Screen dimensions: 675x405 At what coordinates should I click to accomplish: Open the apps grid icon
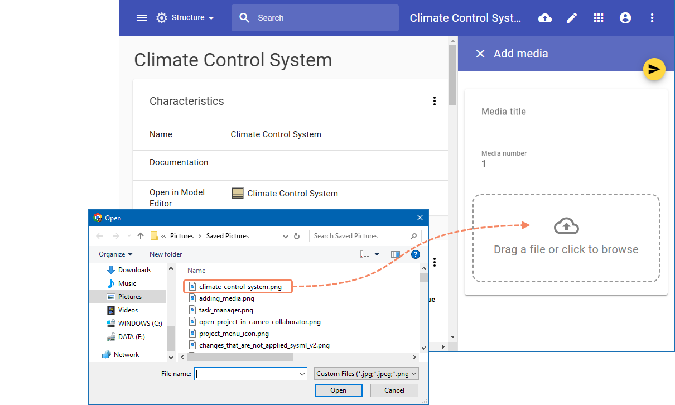pos(599,18)
